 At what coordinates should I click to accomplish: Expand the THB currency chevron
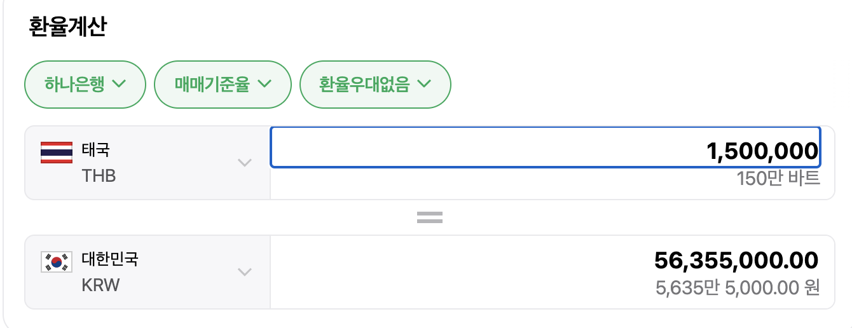(x=245, y=163)
